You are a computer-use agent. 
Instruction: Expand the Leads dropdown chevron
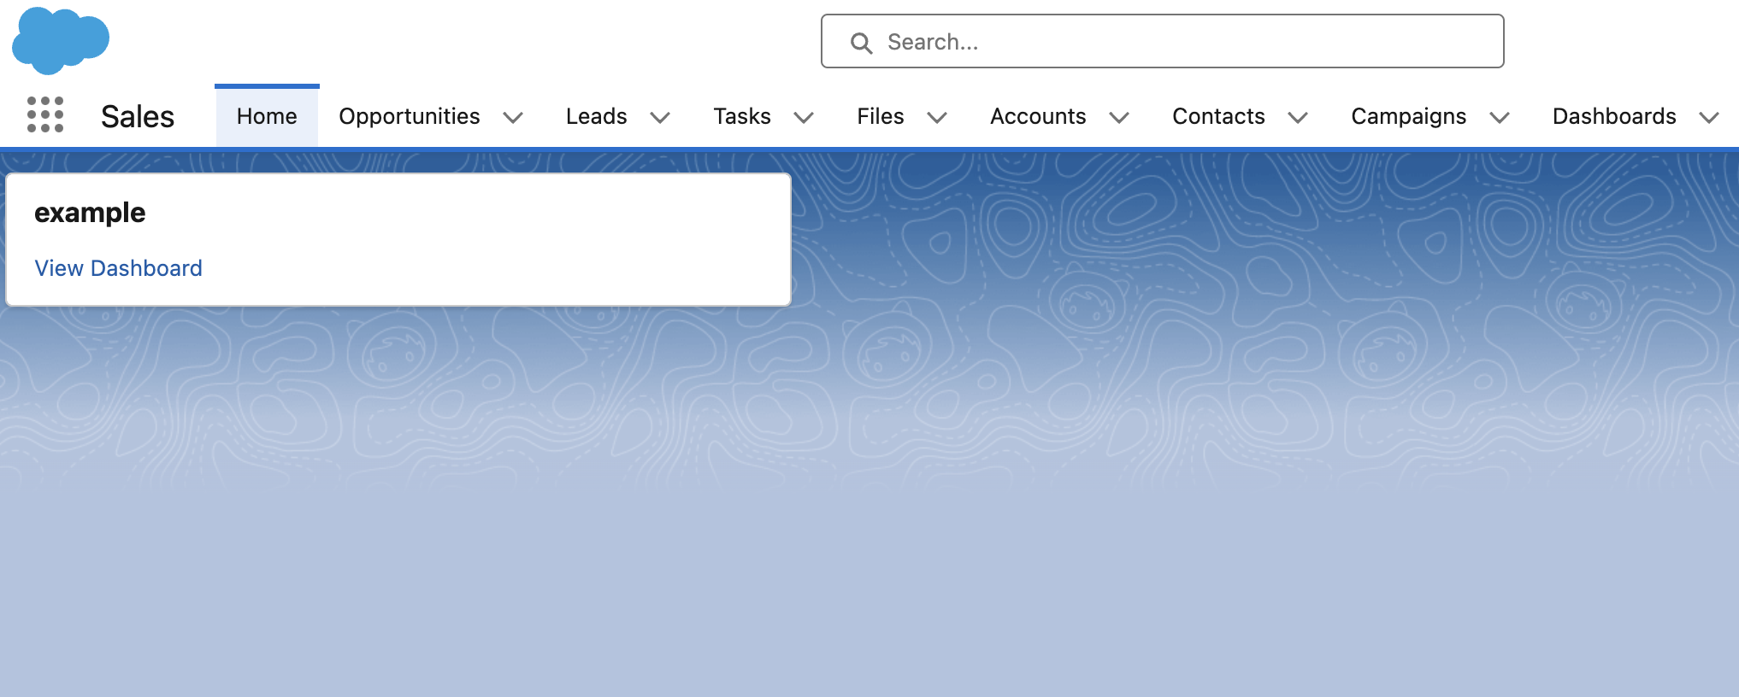660,117
